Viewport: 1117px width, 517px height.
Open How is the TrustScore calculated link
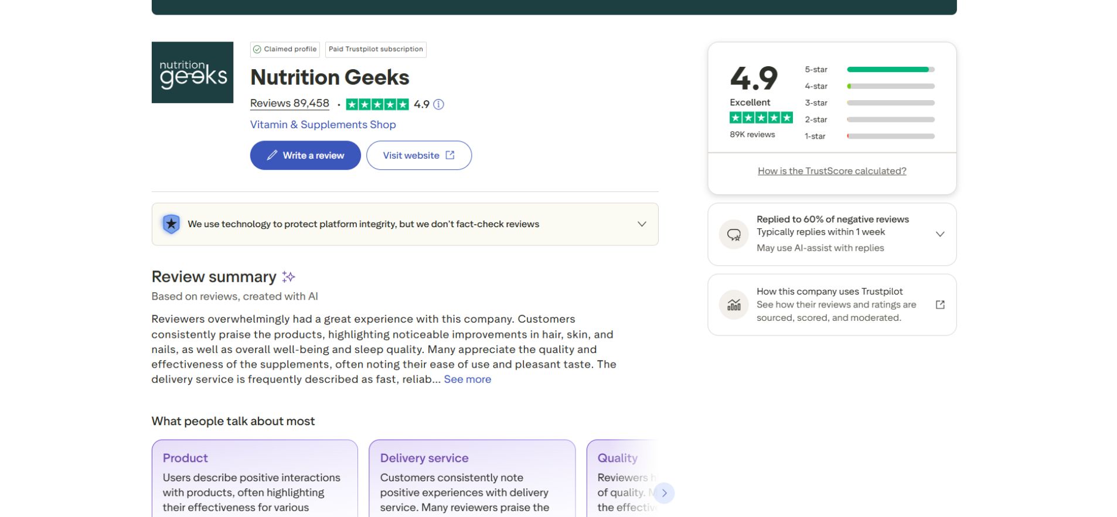832,171
